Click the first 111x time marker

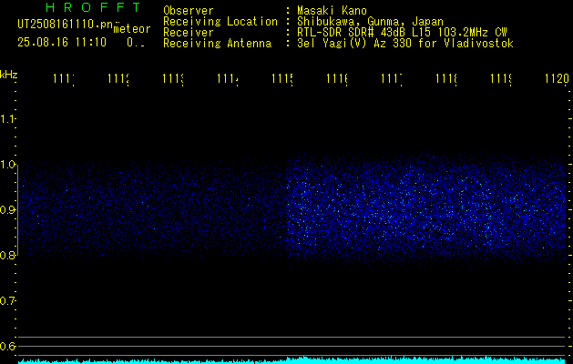[x=64, y=78]
